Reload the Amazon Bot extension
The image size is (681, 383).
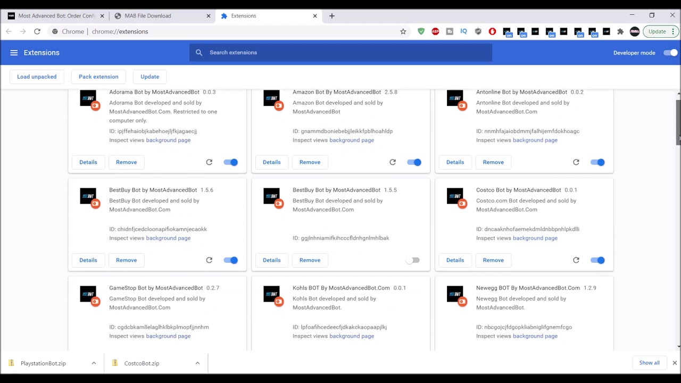pyautogui.click(x=393, y=162)
